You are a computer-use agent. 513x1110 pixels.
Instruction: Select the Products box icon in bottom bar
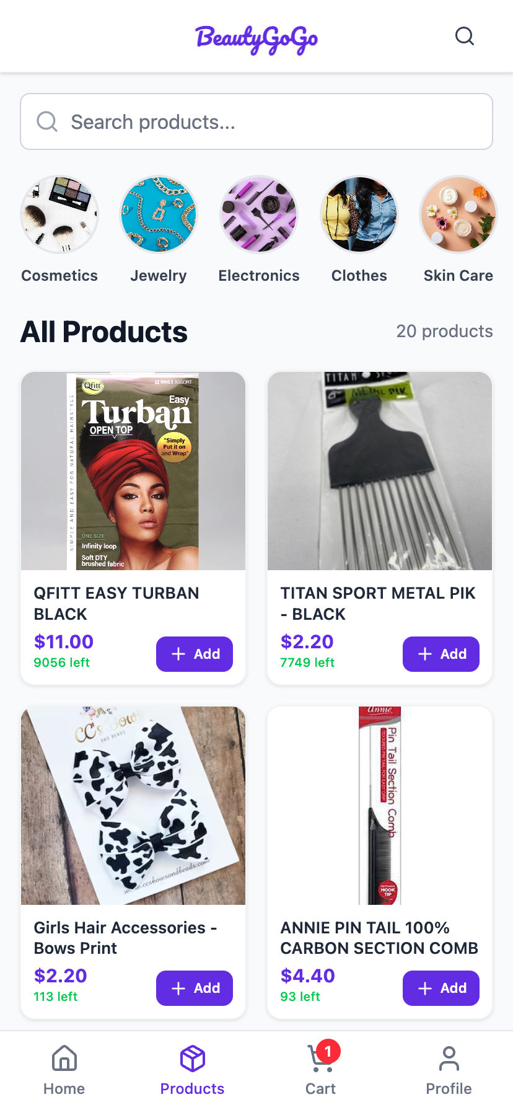(192, 1059)
